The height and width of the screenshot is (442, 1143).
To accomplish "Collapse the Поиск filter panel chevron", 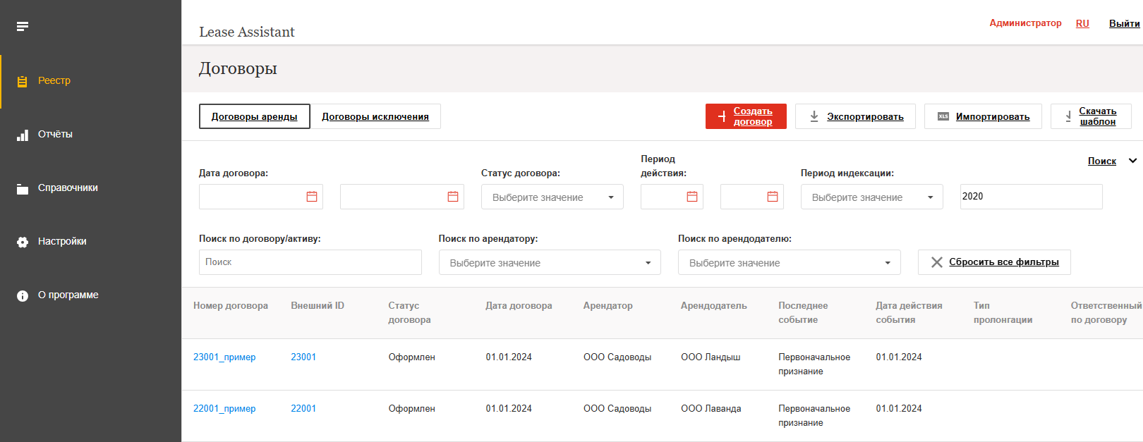I will [x=1132, y=161].
